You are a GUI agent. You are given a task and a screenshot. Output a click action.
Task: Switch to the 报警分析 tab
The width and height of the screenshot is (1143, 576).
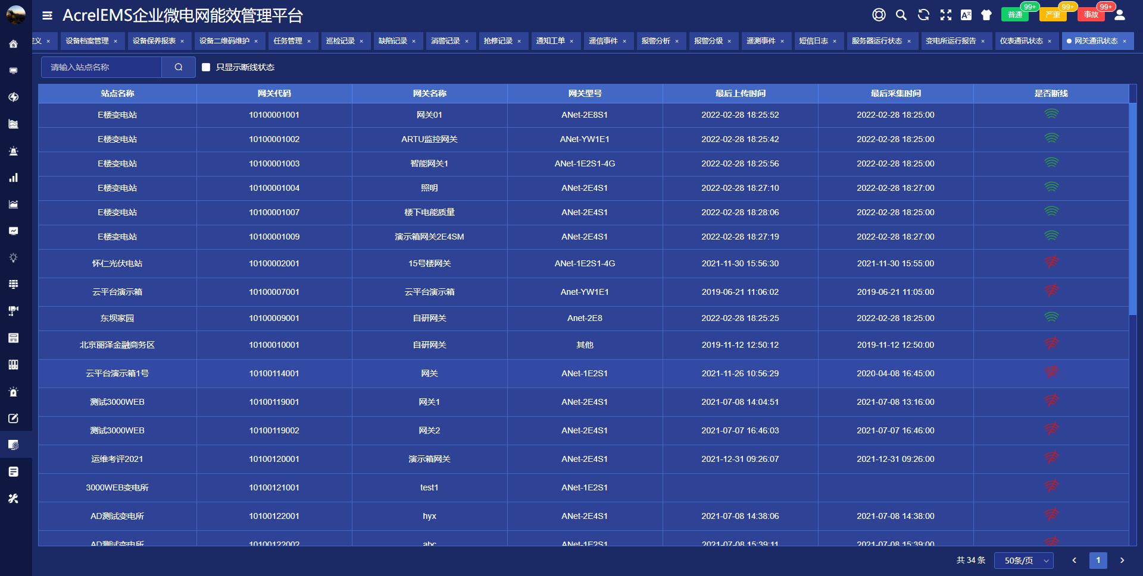655,41
